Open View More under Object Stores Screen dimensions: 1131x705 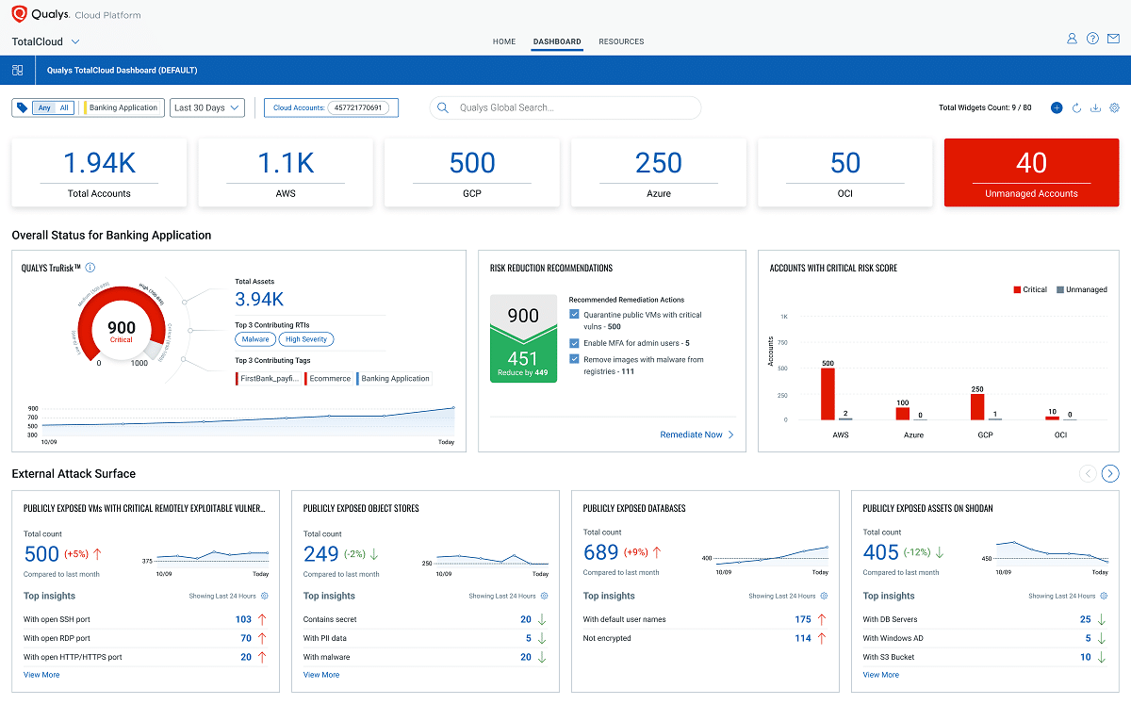321,675
